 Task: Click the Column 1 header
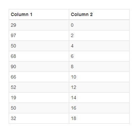pyautogui.click(x=39, y=14)
